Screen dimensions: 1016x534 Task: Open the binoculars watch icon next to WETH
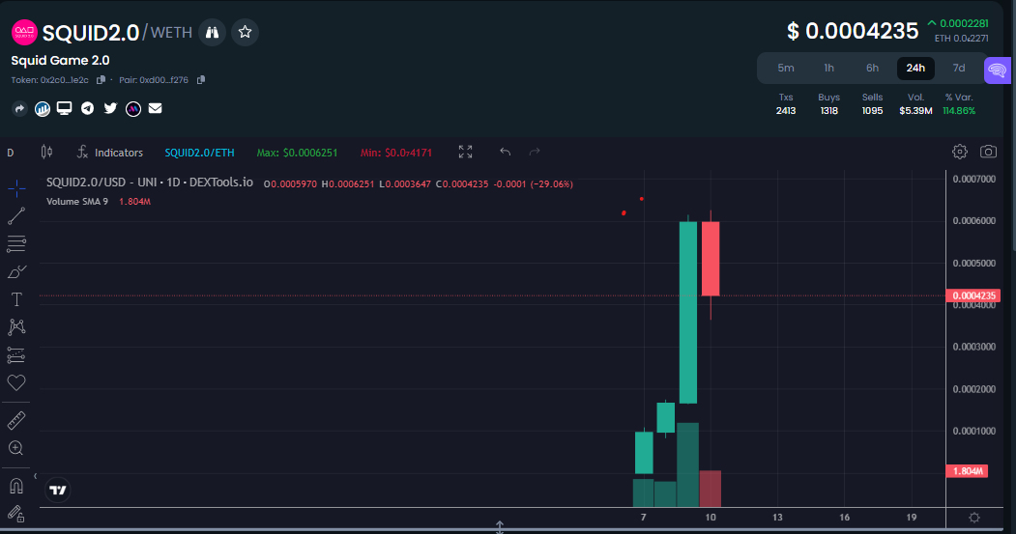tap(212, 33)
